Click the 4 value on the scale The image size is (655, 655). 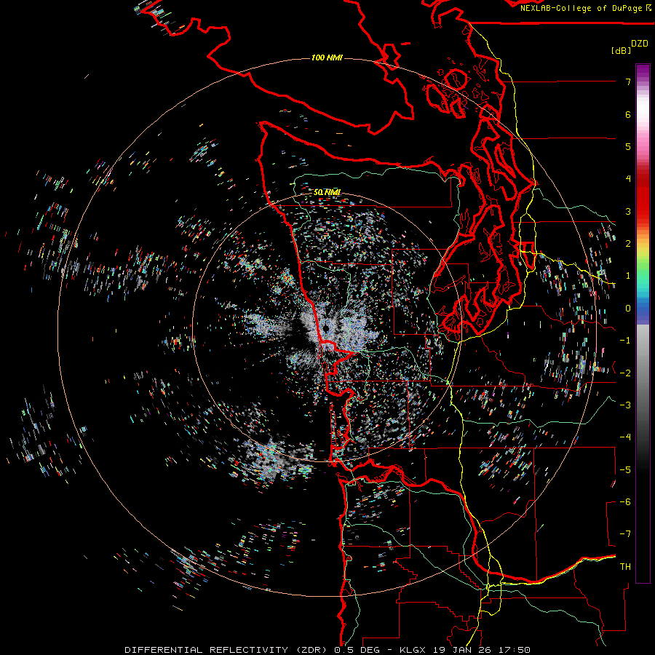click(x=628, y=179)
